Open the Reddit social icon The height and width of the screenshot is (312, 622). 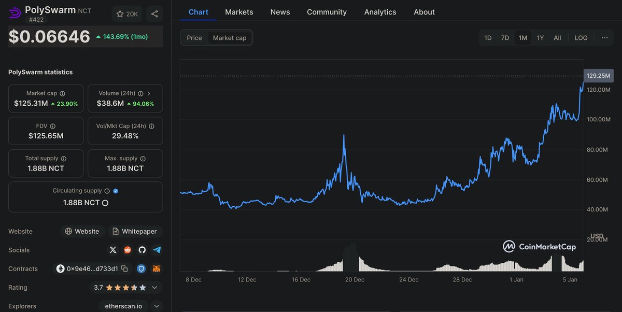click(128, 250)
